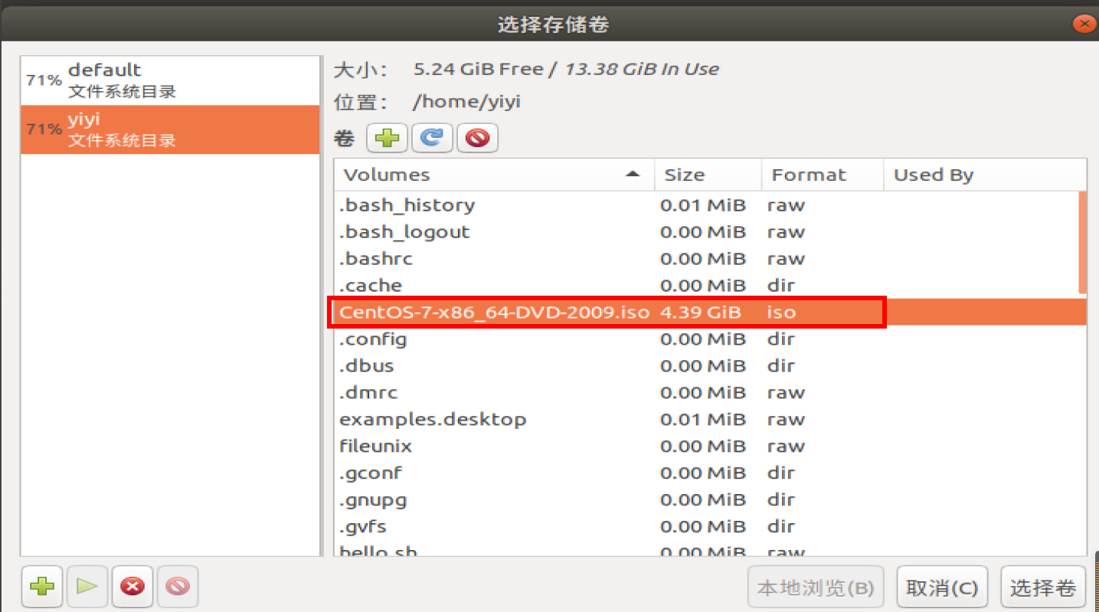The height and width of the screenshot is (612, 1099).
Task: Confirm with the 选择卷 button
Action: point(1043,587)
